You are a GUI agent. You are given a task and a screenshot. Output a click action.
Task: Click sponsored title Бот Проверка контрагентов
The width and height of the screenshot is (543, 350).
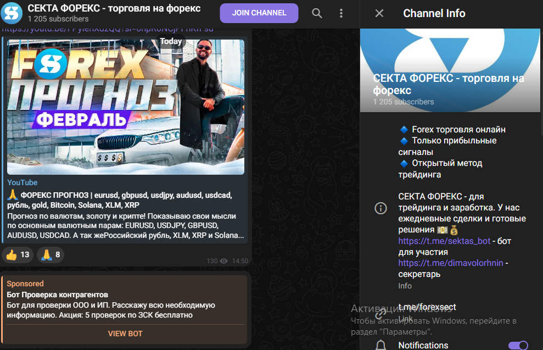[x=58, y=295]
